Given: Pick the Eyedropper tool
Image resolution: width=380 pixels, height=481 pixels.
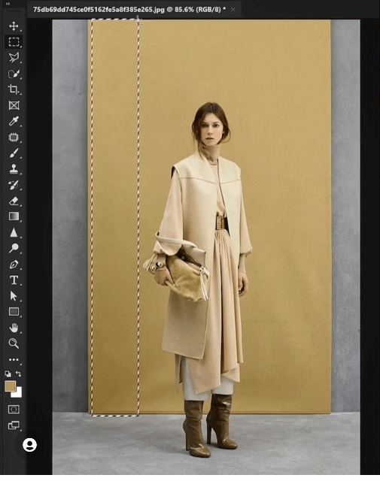Looking at the screenshot, I should [x=14, y=122].
